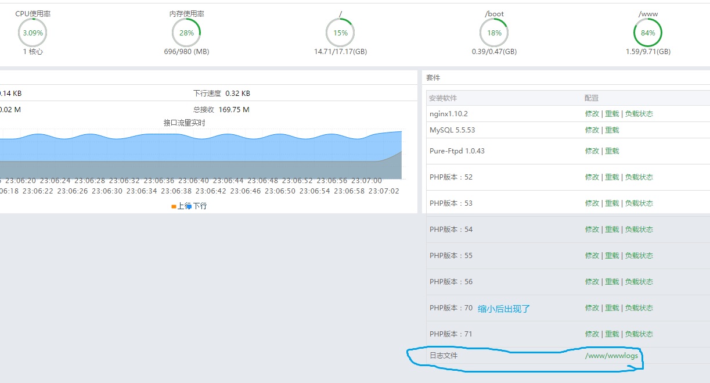Click 重载 for PHP版本：52
The width and height of the screenshot is (710, 383).
coord(612,177)
